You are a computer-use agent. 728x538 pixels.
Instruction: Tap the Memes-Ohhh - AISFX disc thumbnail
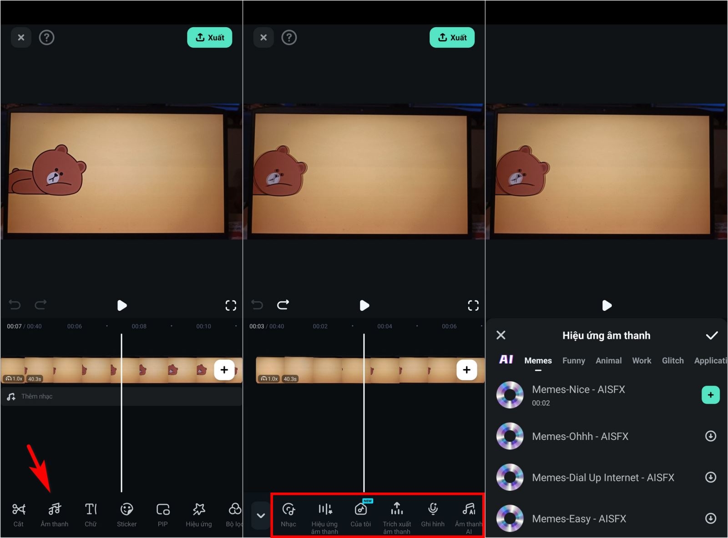[x=510, y=436]
